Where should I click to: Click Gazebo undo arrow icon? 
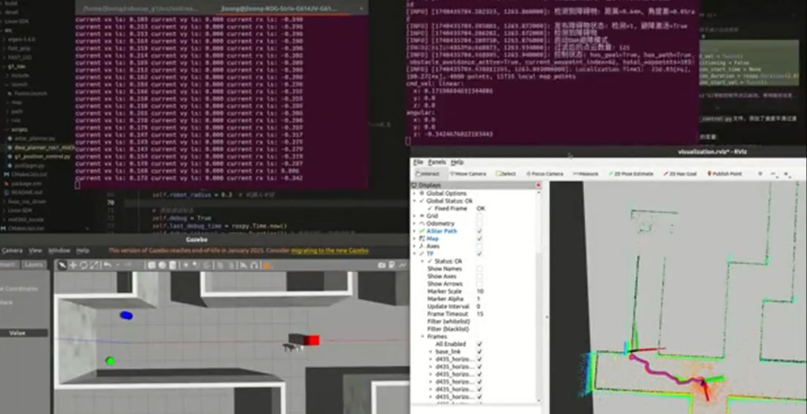107,265
